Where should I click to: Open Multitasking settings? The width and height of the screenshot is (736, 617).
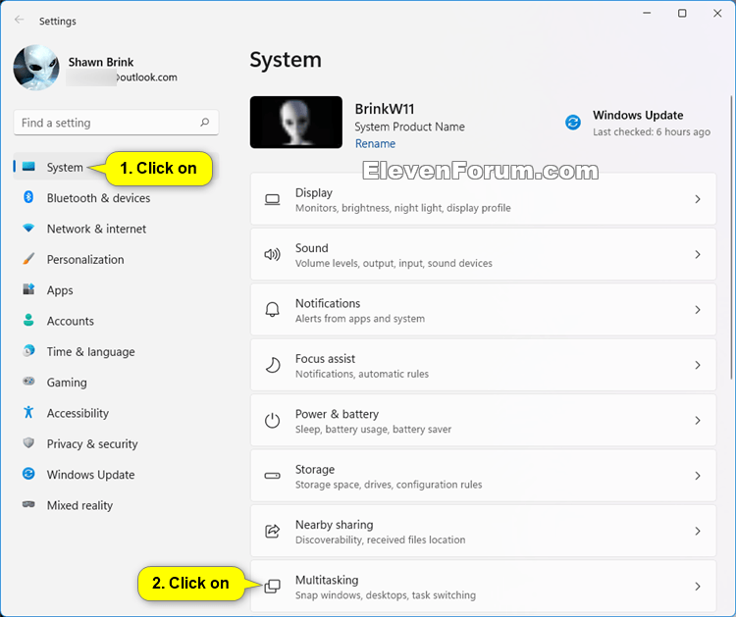click(484, 587)
